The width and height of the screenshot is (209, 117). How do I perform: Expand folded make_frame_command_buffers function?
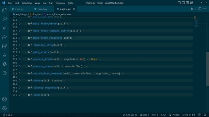(20, 31)
